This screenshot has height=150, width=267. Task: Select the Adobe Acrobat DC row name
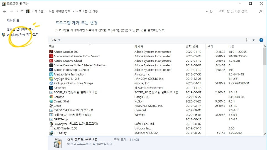coord(66,52)
